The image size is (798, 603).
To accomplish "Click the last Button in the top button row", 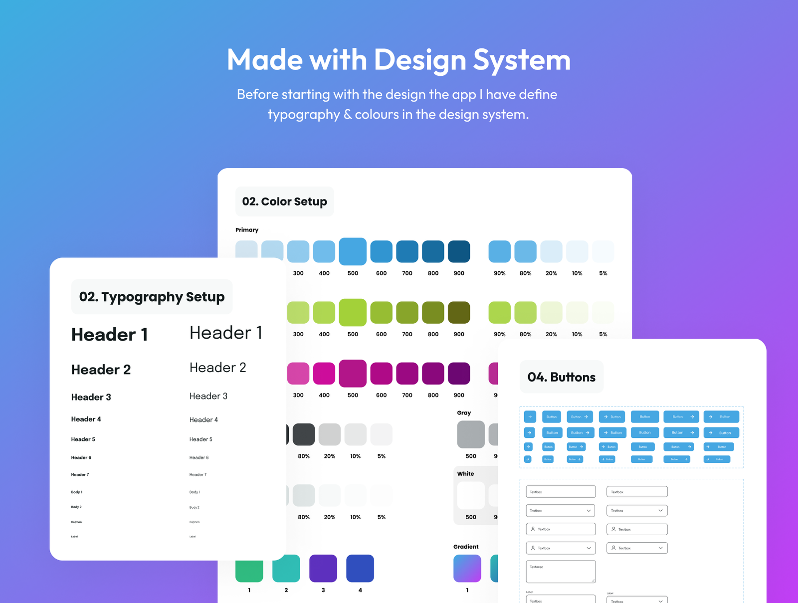I will (x=721, y=416).
